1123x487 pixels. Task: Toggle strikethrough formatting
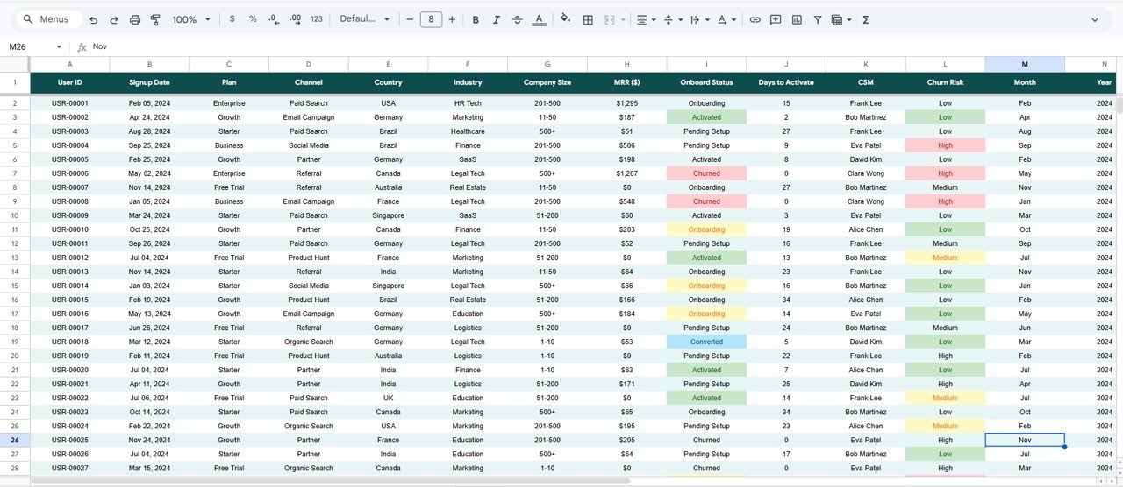coord(517,19)
